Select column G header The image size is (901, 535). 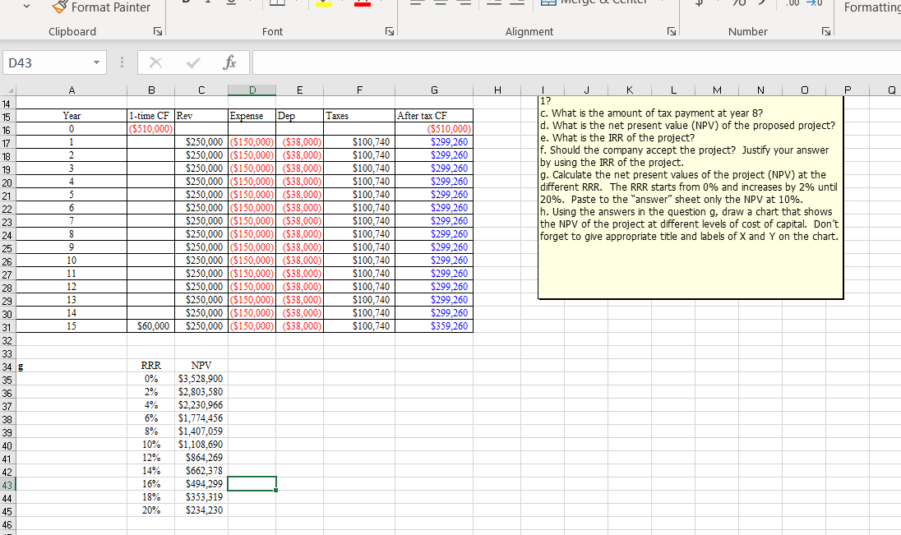click(434, 90)
